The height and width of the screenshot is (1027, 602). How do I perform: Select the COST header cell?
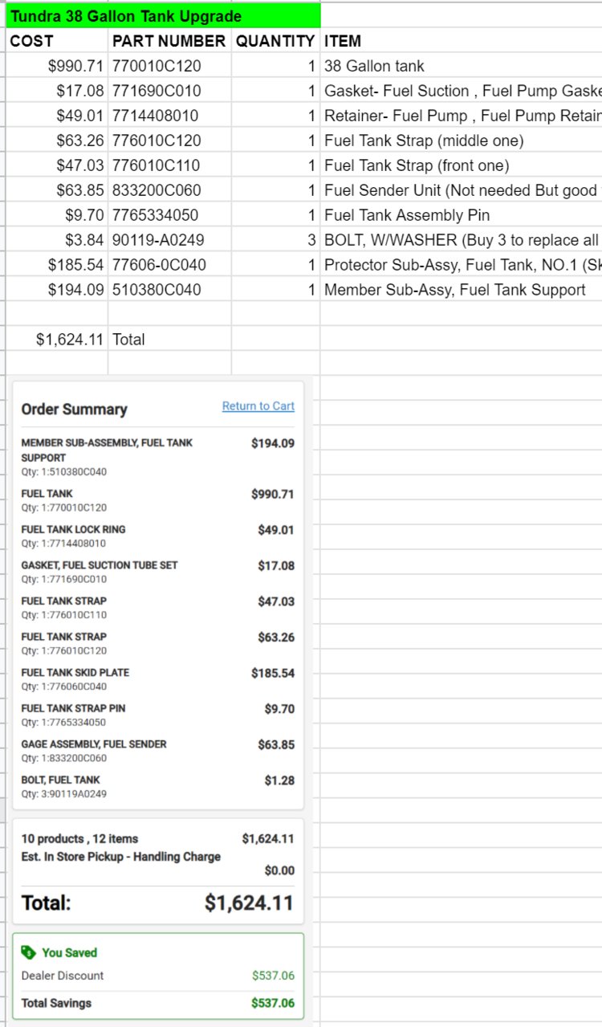click(x=57, y=41)
